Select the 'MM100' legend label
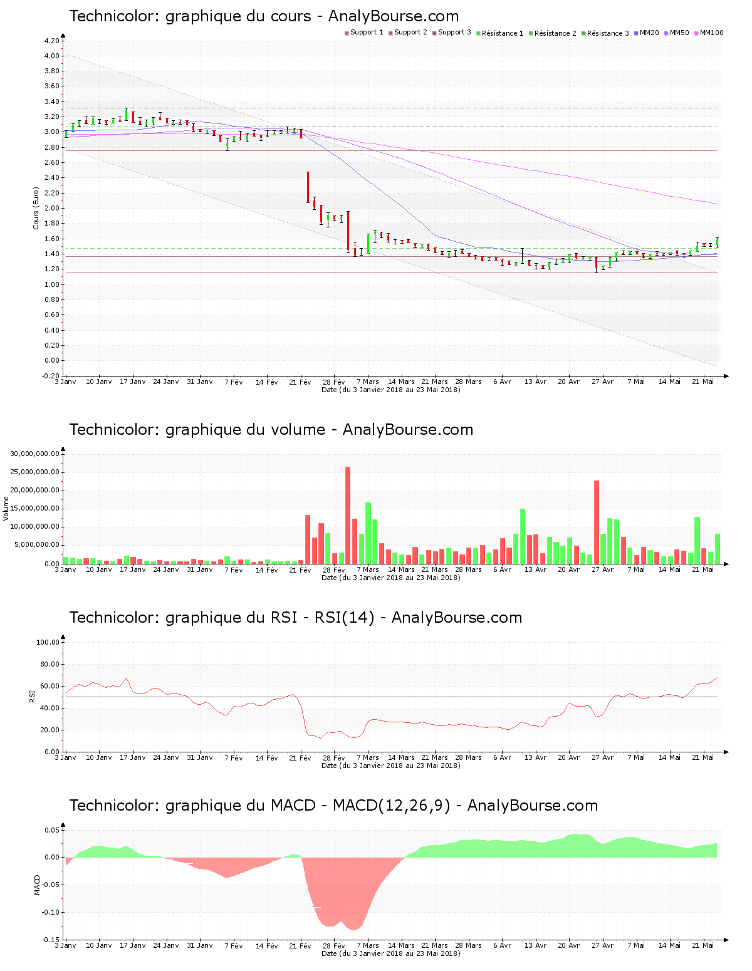 tap(712, 33)
